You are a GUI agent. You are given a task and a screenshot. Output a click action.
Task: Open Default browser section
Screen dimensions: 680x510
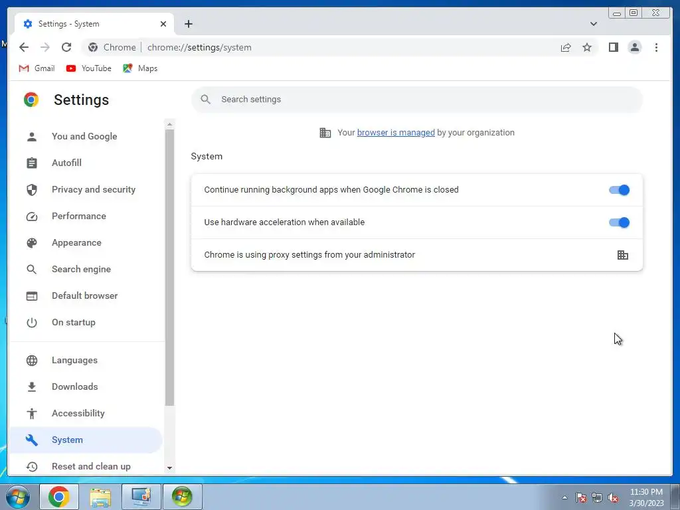tap(86, 296)
